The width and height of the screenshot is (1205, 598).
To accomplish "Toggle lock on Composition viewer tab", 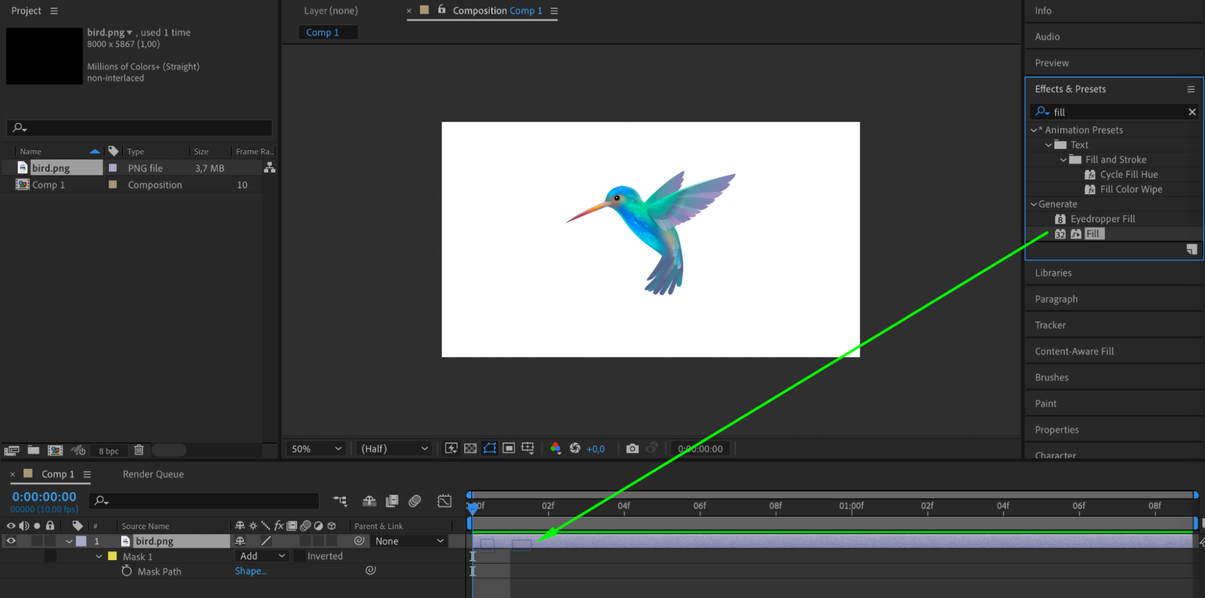I will 442,10.
